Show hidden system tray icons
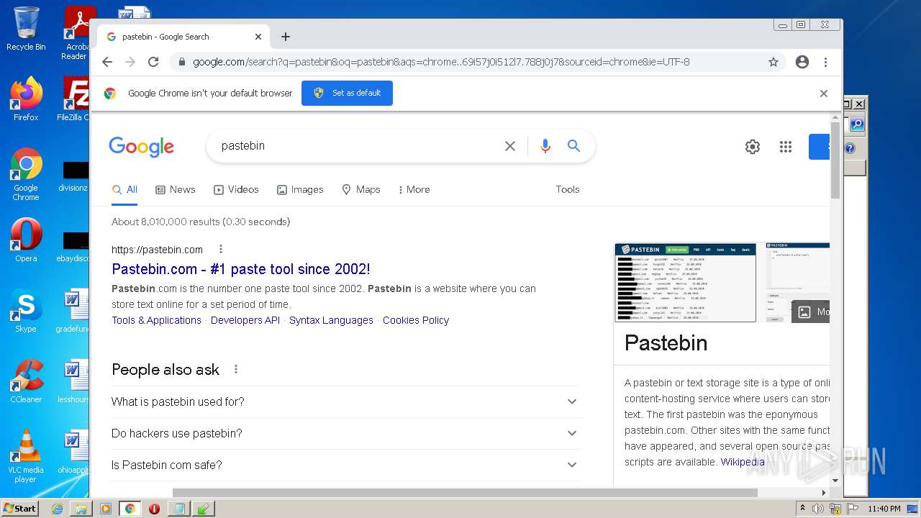The image size is (921, 518). (x=803, y=508)
